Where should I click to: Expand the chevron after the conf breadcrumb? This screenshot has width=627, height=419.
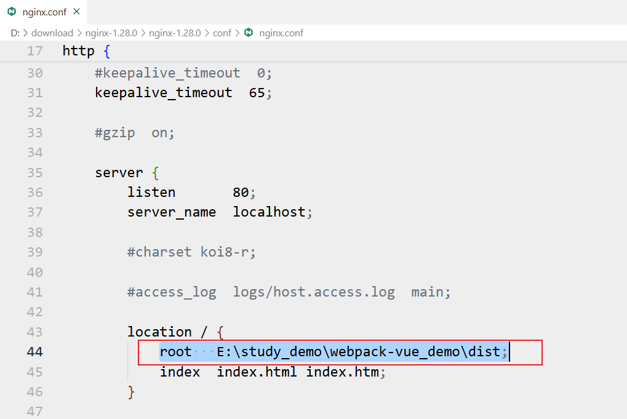pyautogui.click(x=237, y=33)
